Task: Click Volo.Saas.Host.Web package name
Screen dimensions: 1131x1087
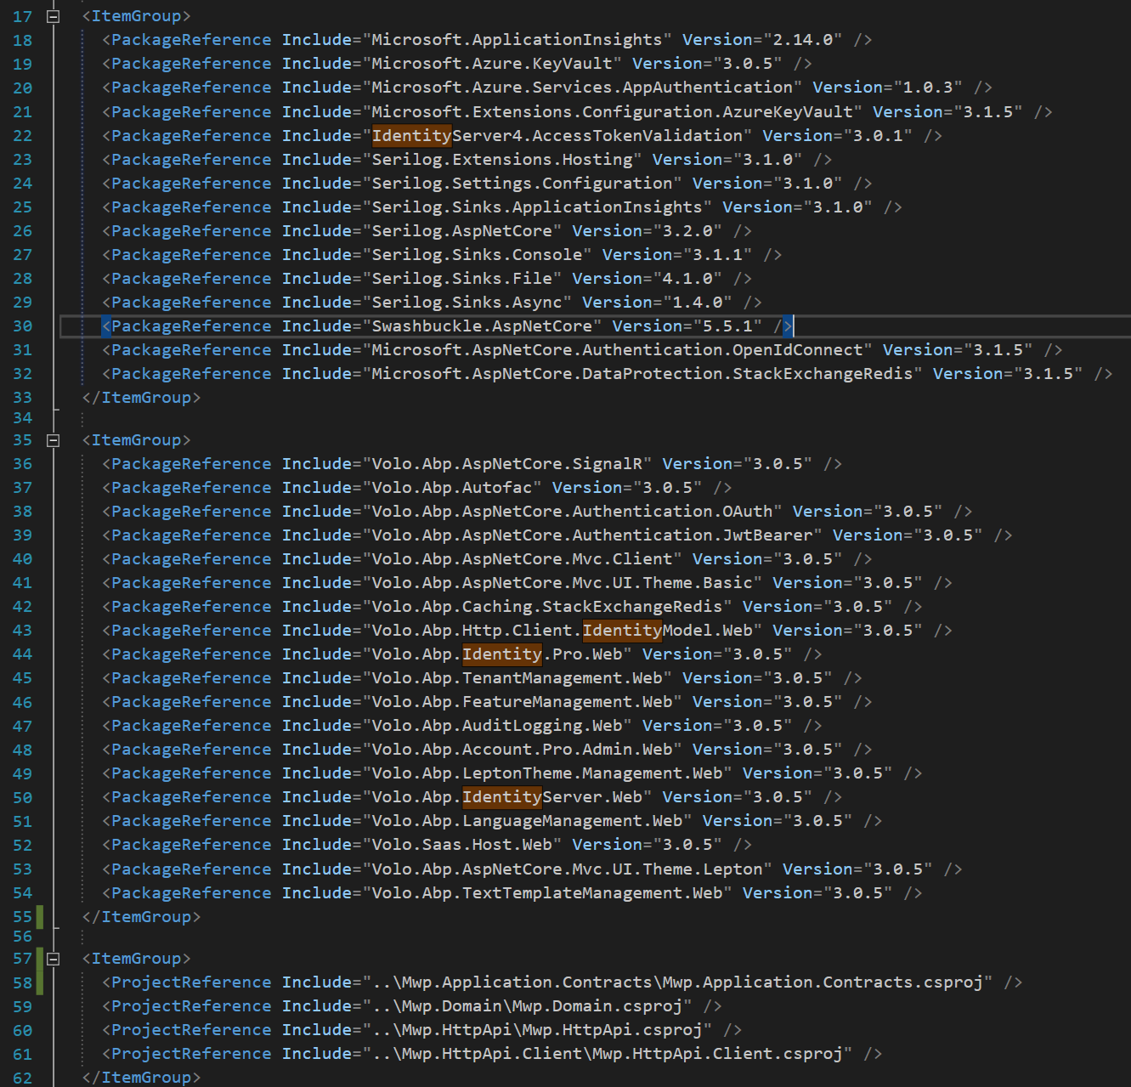Action: tap(461, 845)
